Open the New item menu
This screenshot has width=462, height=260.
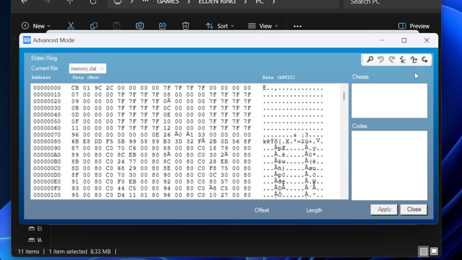point(36,26)
